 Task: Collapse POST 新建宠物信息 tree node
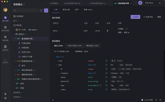pos(15,61)
